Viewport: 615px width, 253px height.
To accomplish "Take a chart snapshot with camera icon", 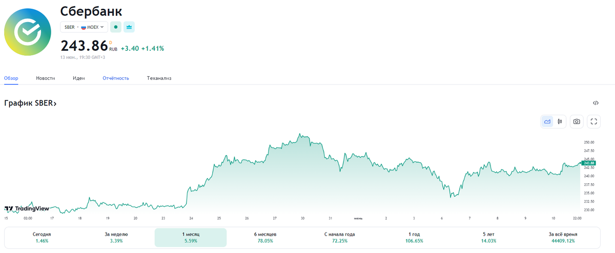I will click(x=577, y=121).
